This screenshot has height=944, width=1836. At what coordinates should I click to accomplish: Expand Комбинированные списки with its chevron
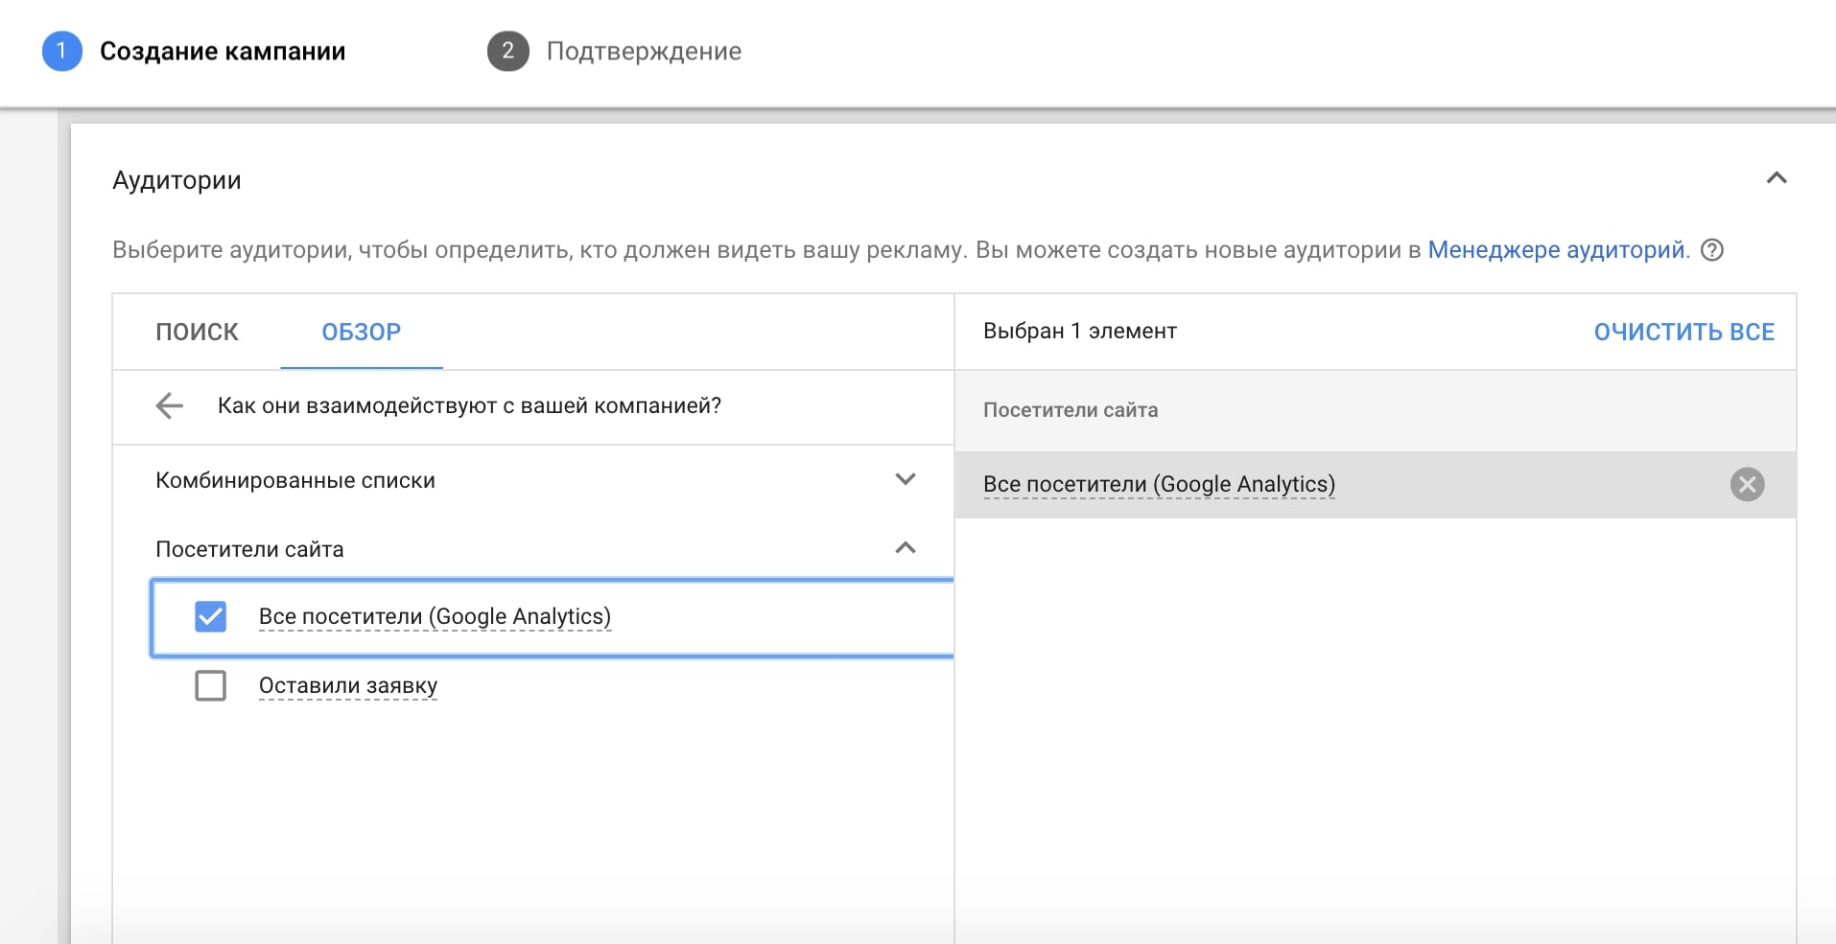tap(905, 479)
